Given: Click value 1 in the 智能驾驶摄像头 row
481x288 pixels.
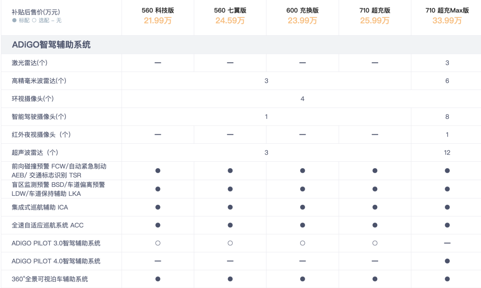Looking at the screenshot, I should (x=266, y=117).
